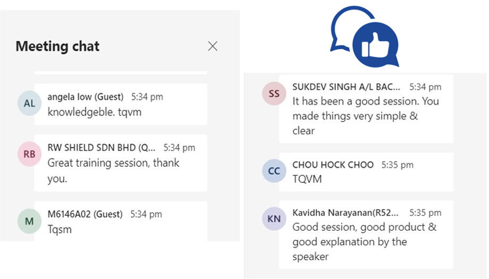Click the SUKDEV SINGH A/L BAC... name
The height and width of the screenshot is (279, 489).
pos(346,87)
